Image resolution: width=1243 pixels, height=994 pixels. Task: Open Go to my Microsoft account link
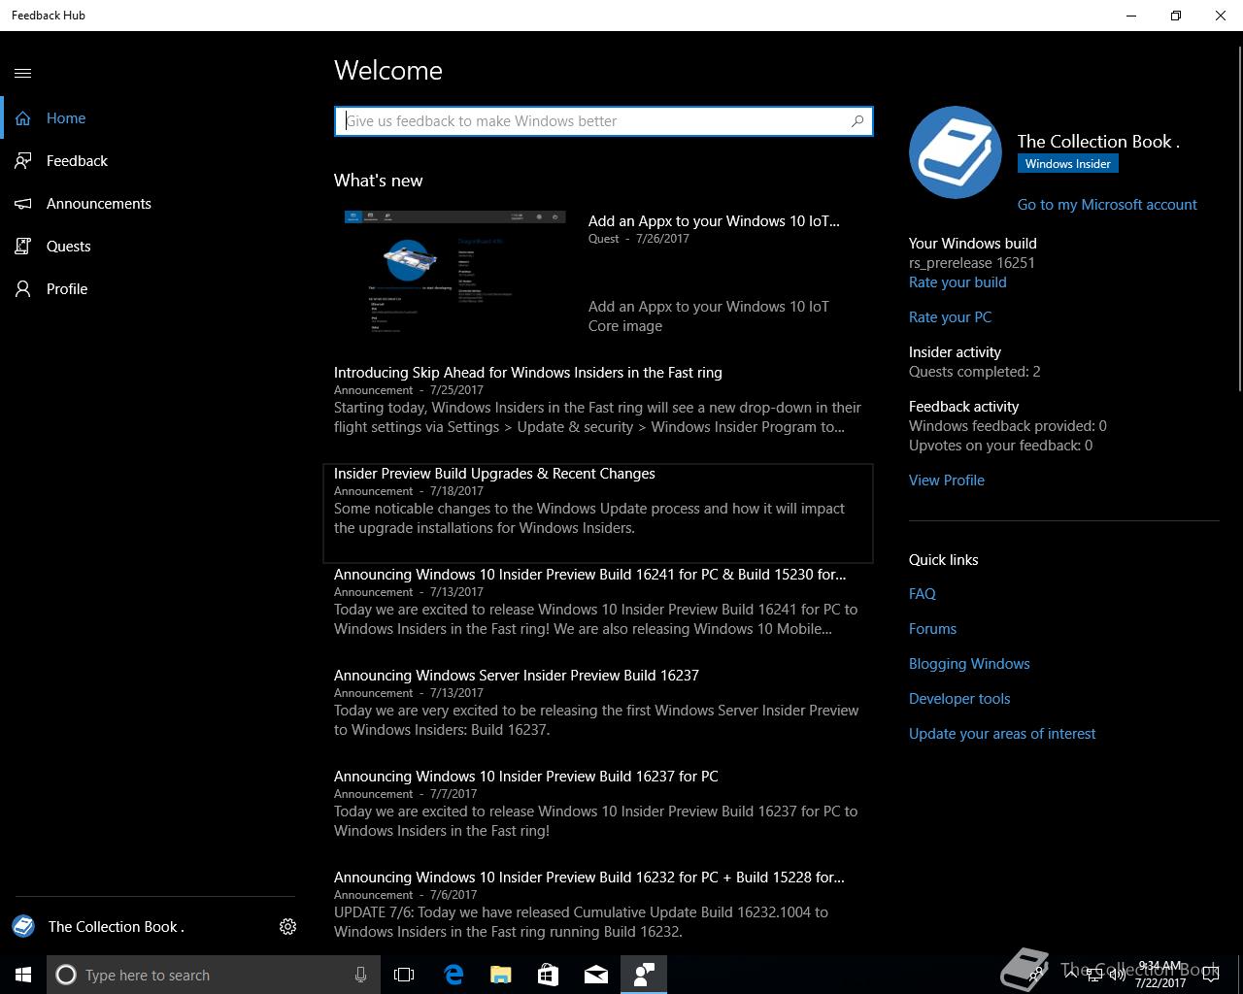pyautogui.click(x=1107, y=205)
